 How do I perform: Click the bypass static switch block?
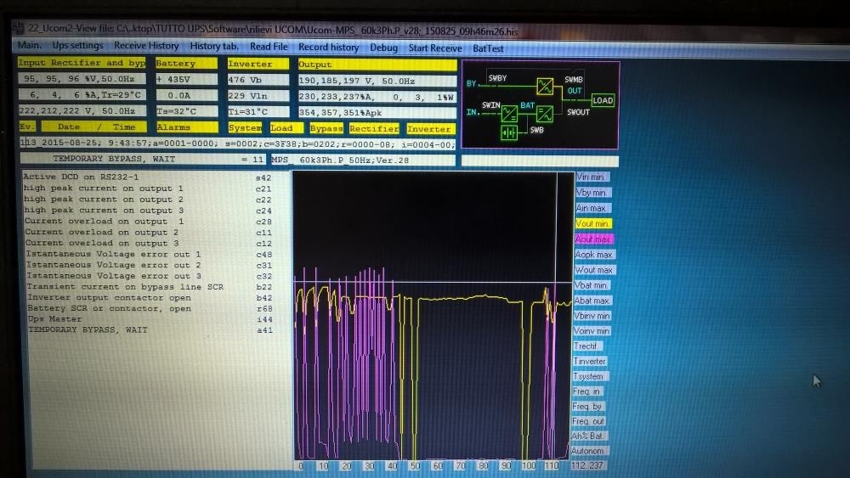544,86
